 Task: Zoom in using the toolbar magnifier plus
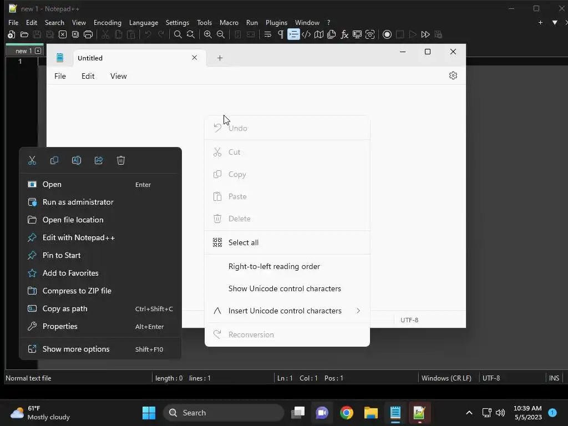coord(208,34)
